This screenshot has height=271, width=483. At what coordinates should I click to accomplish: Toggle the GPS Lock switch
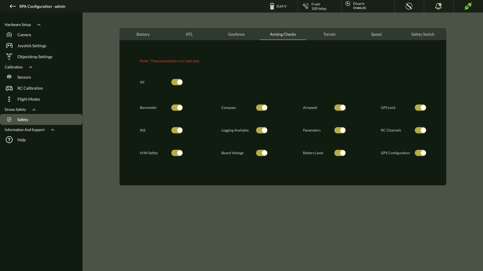420,108
